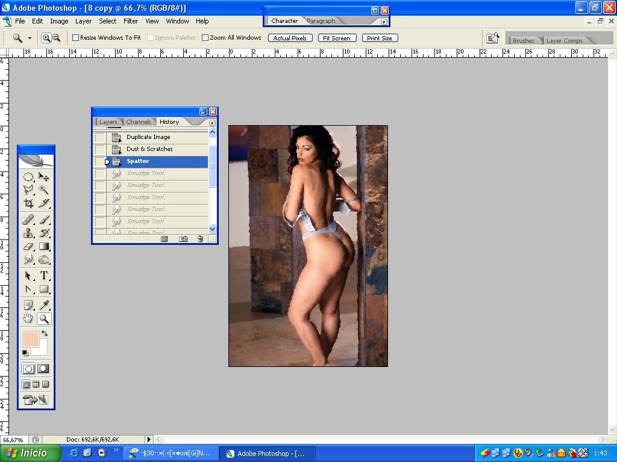Click the Zoom In magnifier in options bar
Screen dimensions: 617x462
[46, 38]
